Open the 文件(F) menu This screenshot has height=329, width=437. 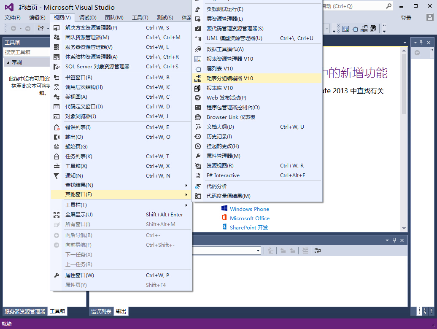(x=13, y=18)
